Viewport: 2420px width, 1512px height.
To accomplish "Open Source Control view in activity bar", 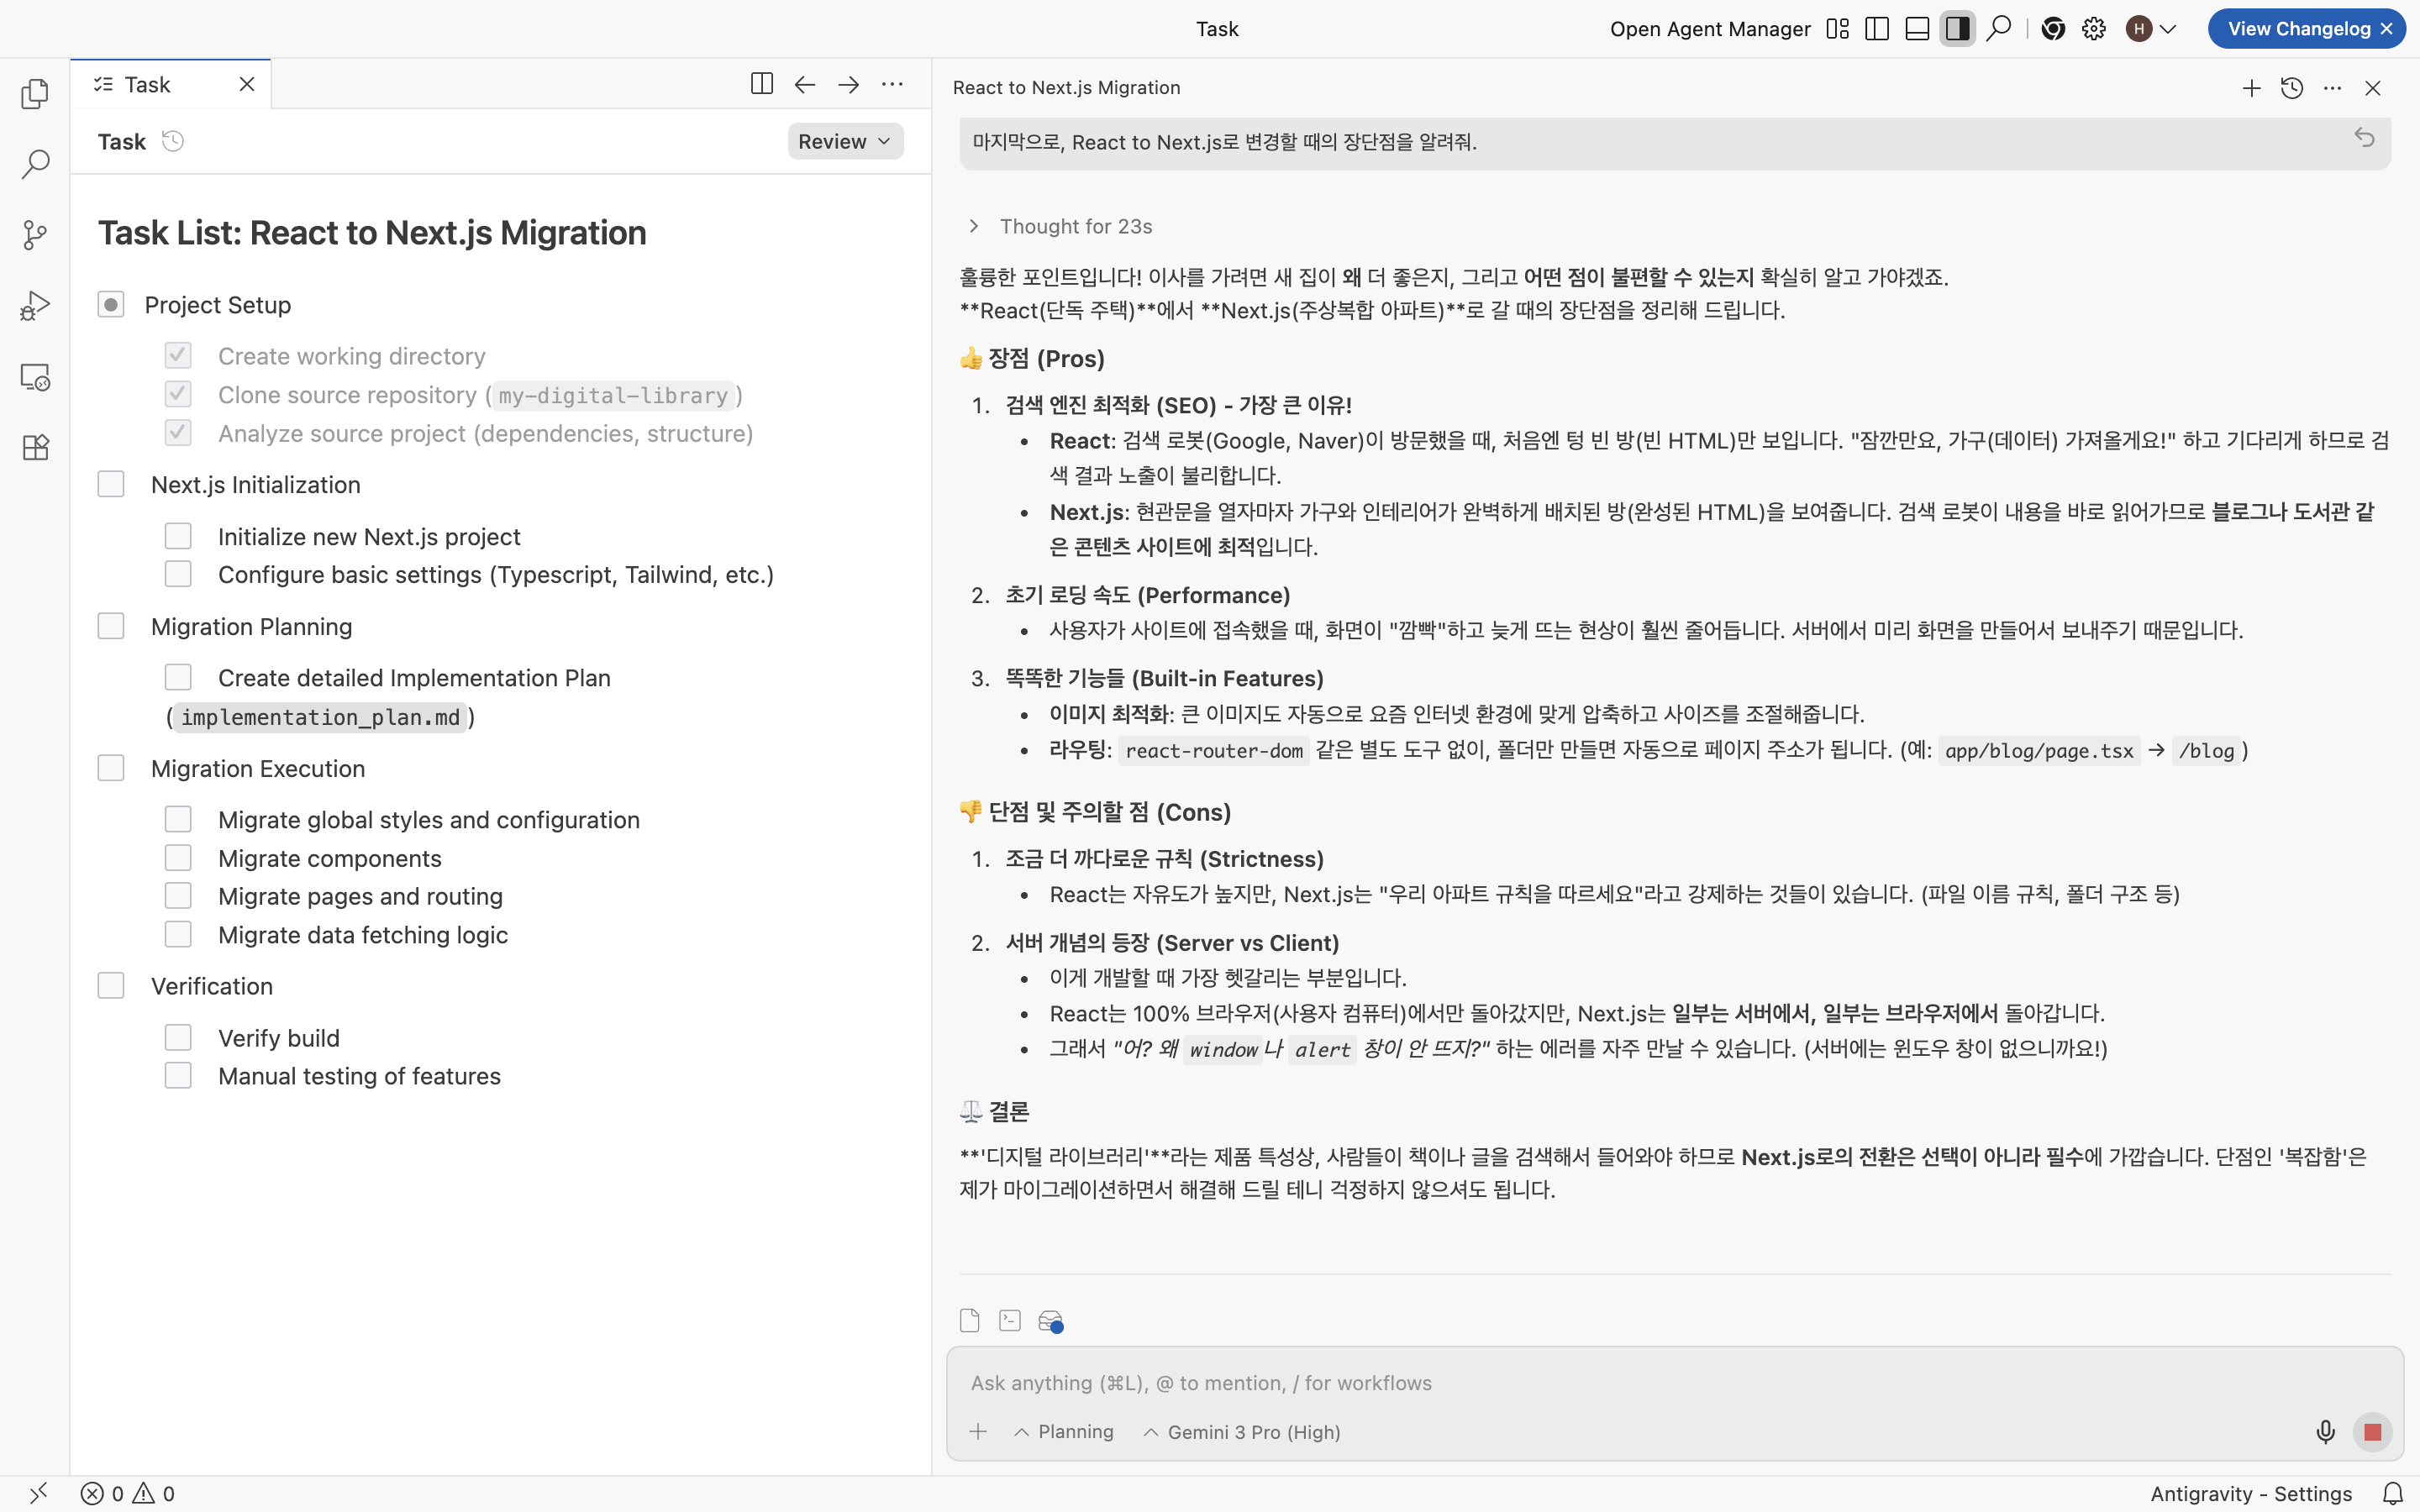I will coord(35,235).
